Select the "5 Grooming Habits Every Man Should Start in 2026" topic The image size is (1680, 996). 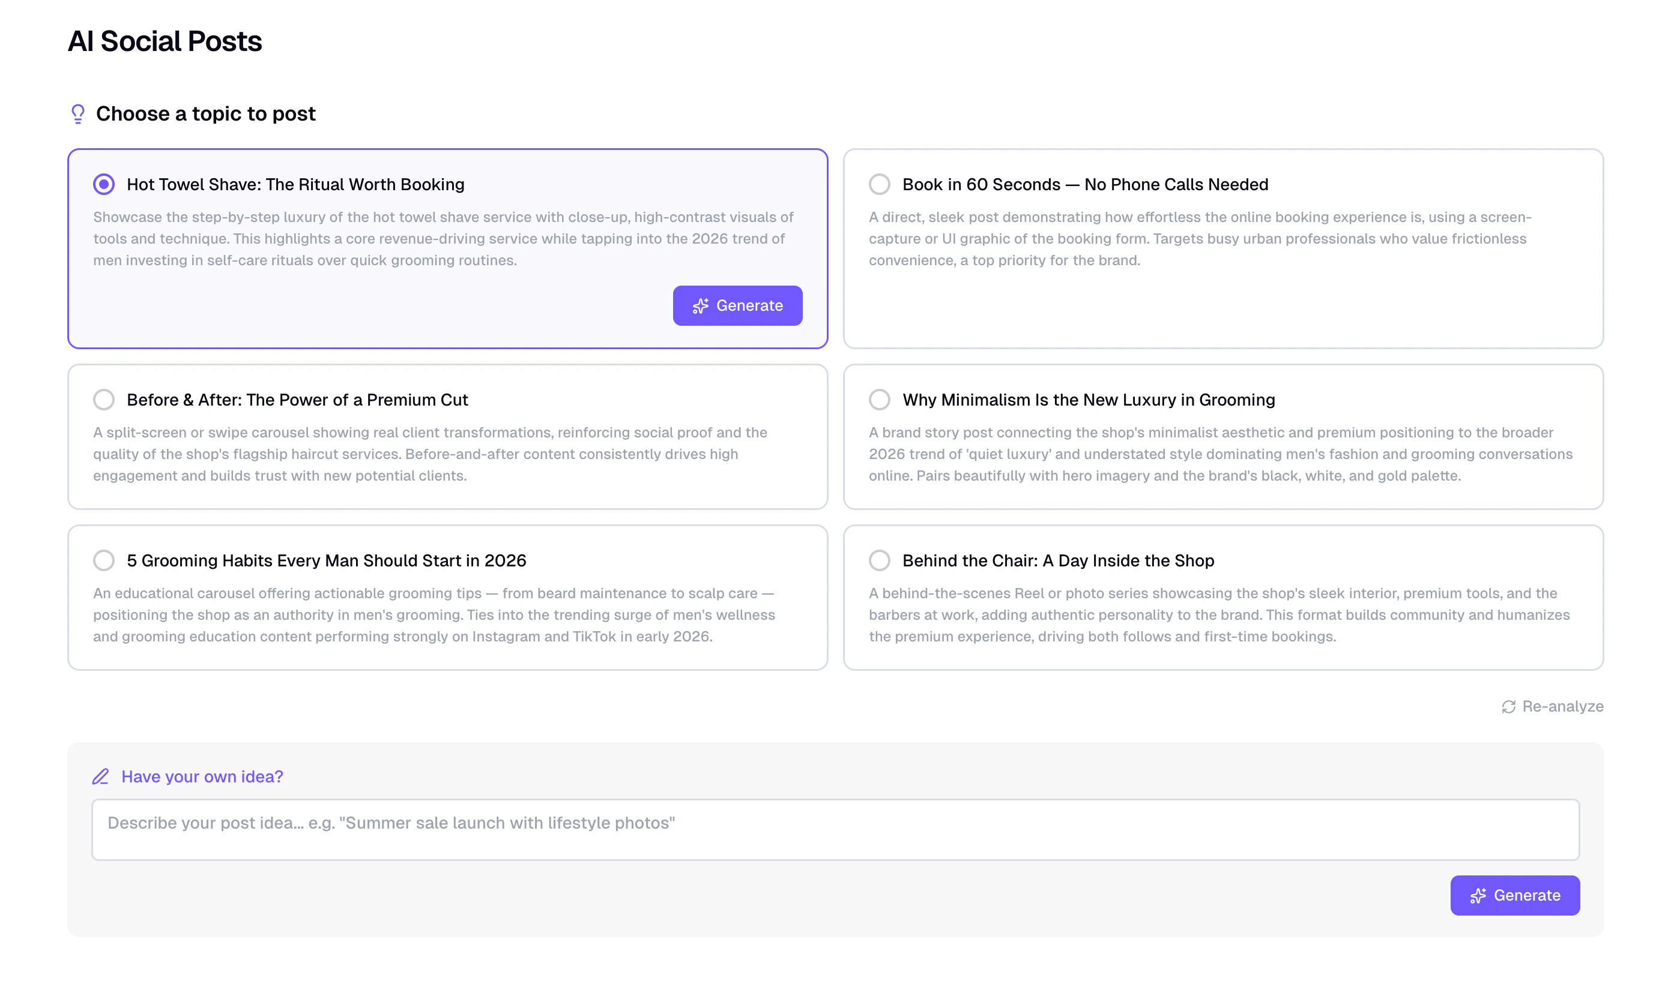104,560
